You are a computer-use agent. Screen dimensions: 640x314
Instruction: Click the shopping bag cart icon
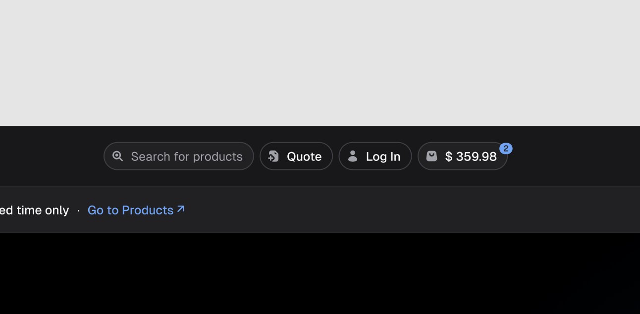pos(432,156)
